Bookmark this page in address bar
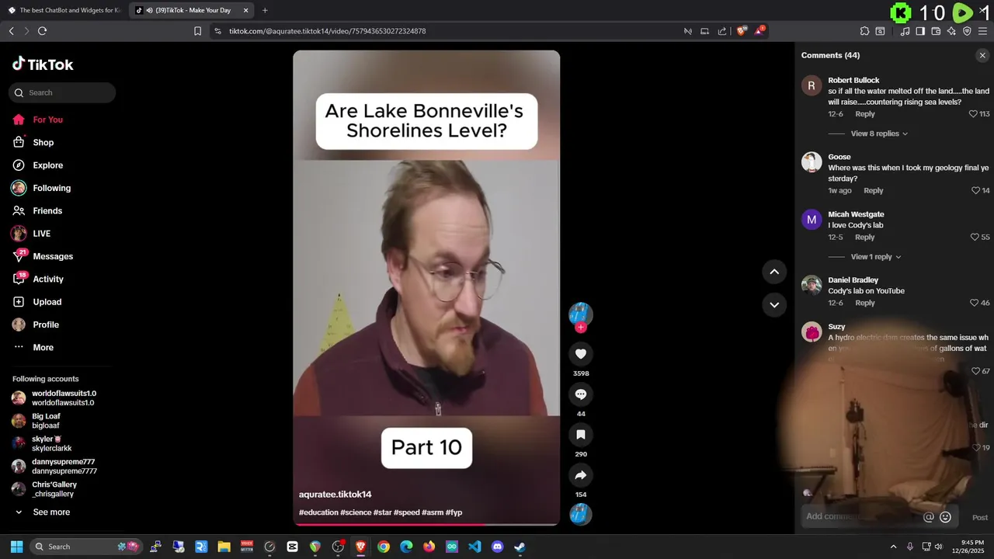 click(x=197, y=31)
